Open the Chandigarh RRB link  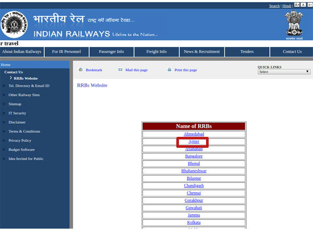point(194,185)
